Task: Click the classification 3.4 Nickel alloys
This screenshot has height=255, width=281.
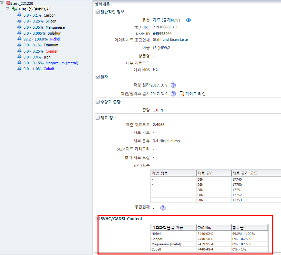Action: point(166,141)
